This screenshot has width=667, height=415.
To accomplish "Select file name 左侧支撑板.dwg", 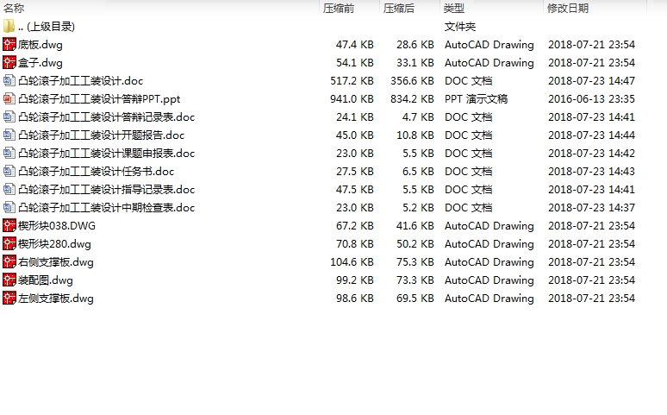I will [56, 299].
